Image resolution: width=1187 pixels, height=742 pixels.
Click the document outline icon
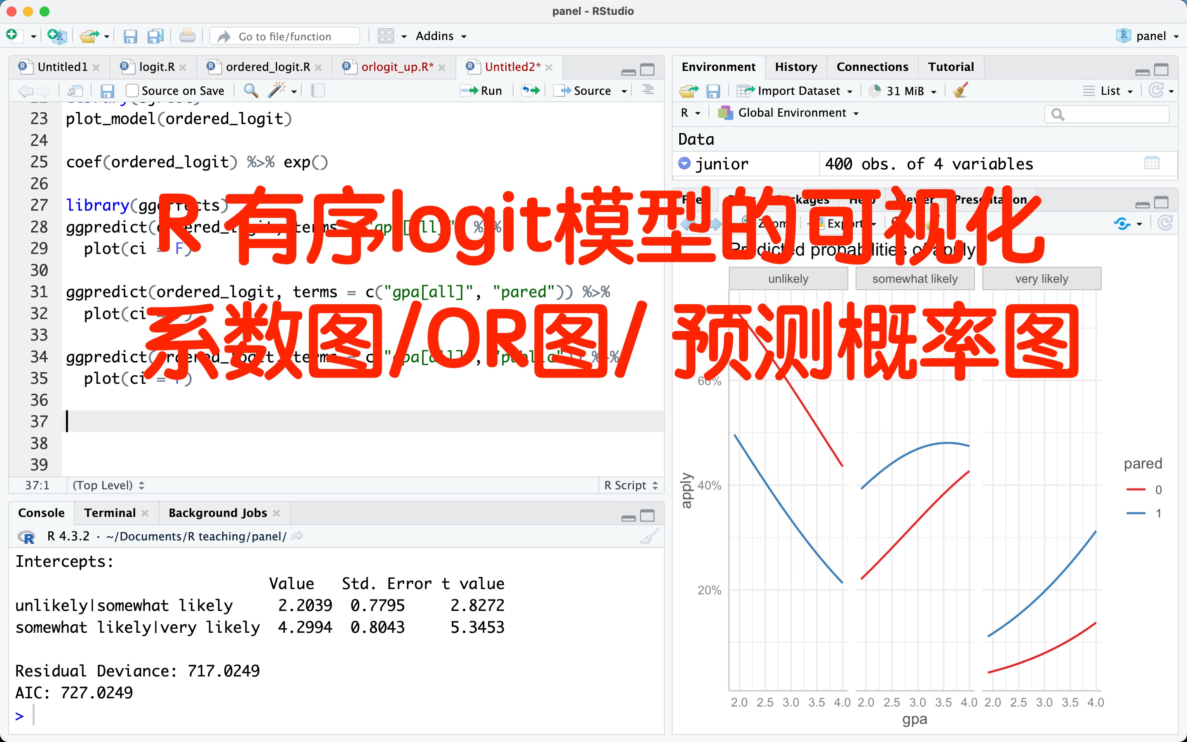(x=648, y=90)
